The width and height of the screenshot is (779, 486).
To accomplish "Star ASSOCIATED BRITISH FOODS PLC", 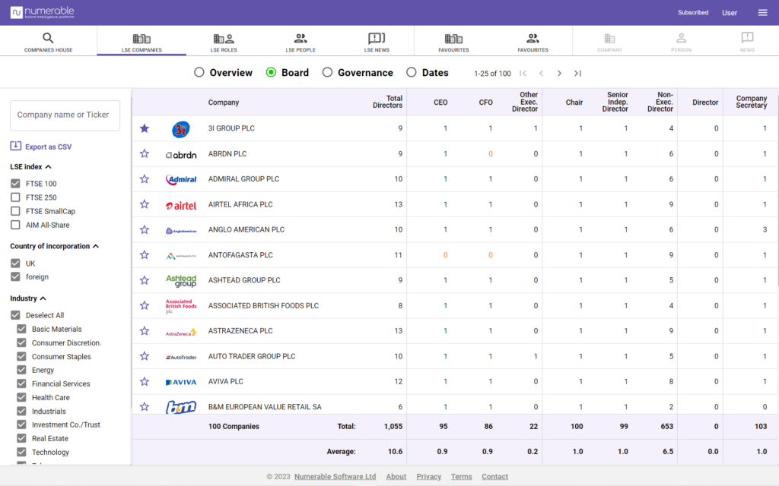I will click(145, 305).
